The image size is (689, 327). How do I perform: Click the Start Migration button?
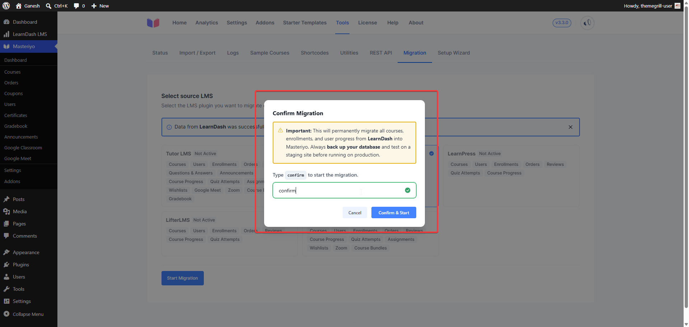coord(183,278)
